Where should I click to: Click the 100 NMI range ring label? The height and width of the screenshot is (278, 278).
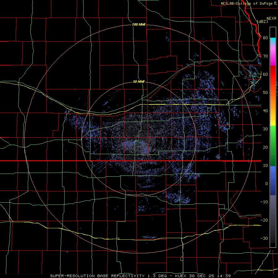coord(139,24)
